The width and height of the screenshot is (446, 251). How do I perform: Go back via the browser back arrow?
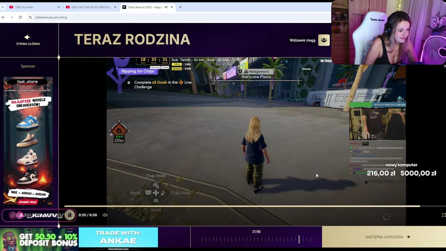(x=3, y=17)
